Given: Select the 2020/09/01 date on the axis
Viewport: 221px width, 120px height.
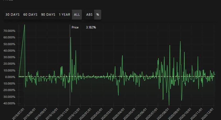Looking at the screenshot, I should (175, 113).
